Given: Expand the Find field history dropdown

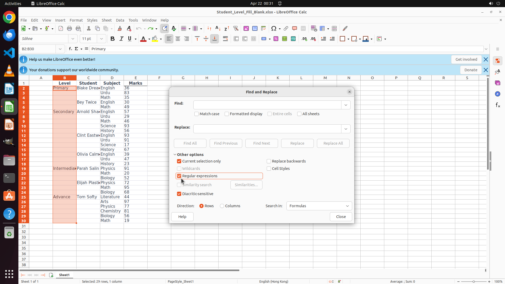Looking at the screenshot, I should click(x=346, y=105).
